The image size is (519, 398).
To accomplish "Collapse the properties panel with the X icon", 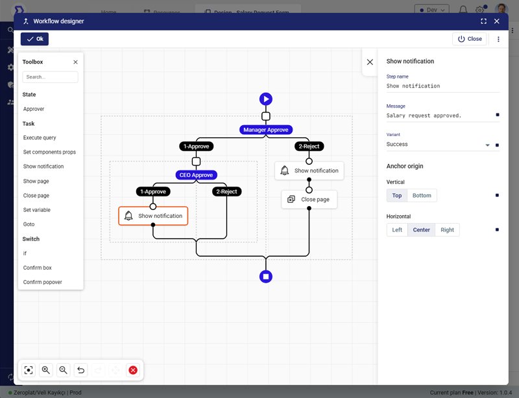I will point(370,62).
